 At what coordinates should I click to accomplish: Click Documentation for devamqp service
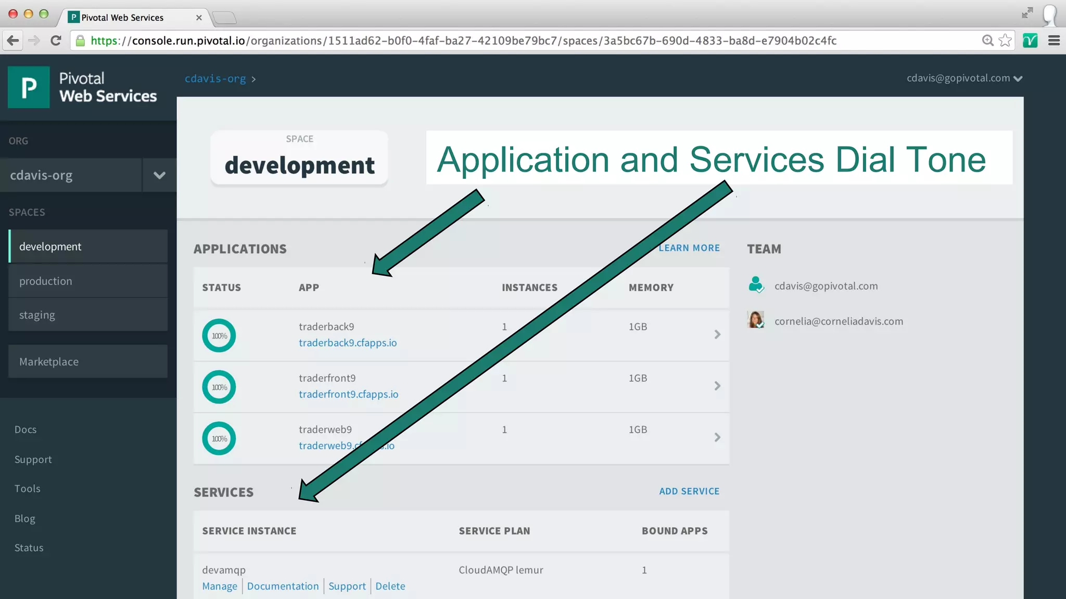click(283, 586)
